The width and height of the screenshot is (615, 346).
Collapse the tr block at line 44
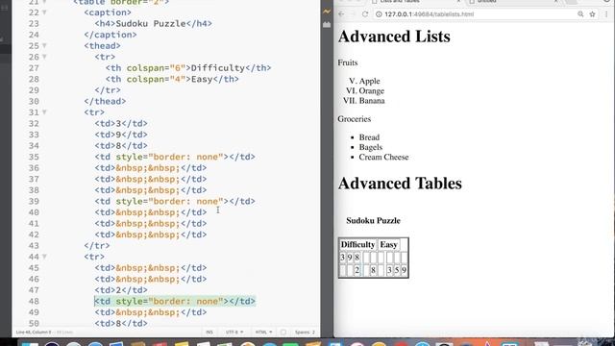pos(44,257)
